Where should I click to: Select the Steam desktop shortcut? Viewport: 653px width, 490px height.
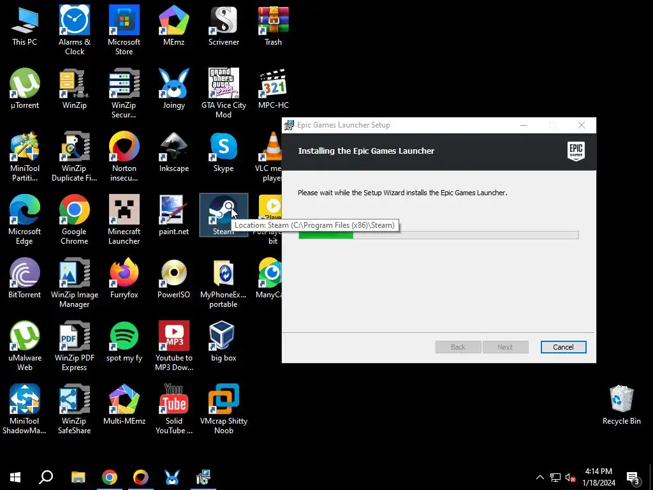click(x=224, y=215)
